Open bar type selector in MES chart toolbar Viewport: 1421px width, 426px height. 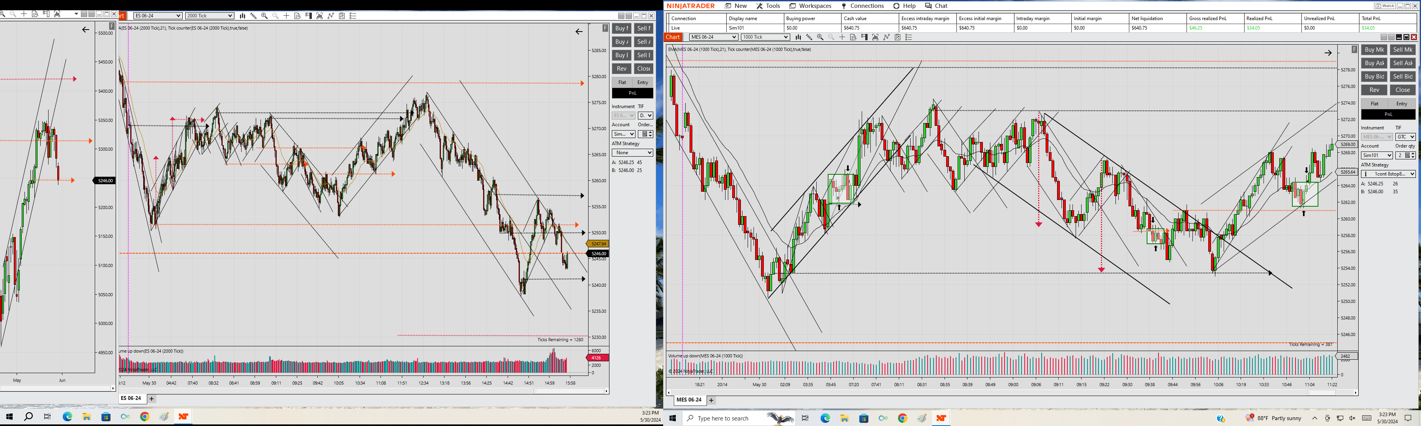tap(798, 37)
